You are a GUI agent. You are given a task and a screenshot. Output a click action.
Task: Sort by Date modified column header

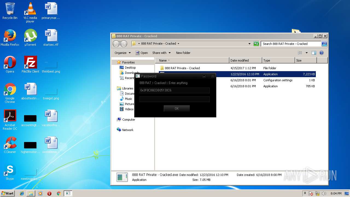tap(246, 60)
